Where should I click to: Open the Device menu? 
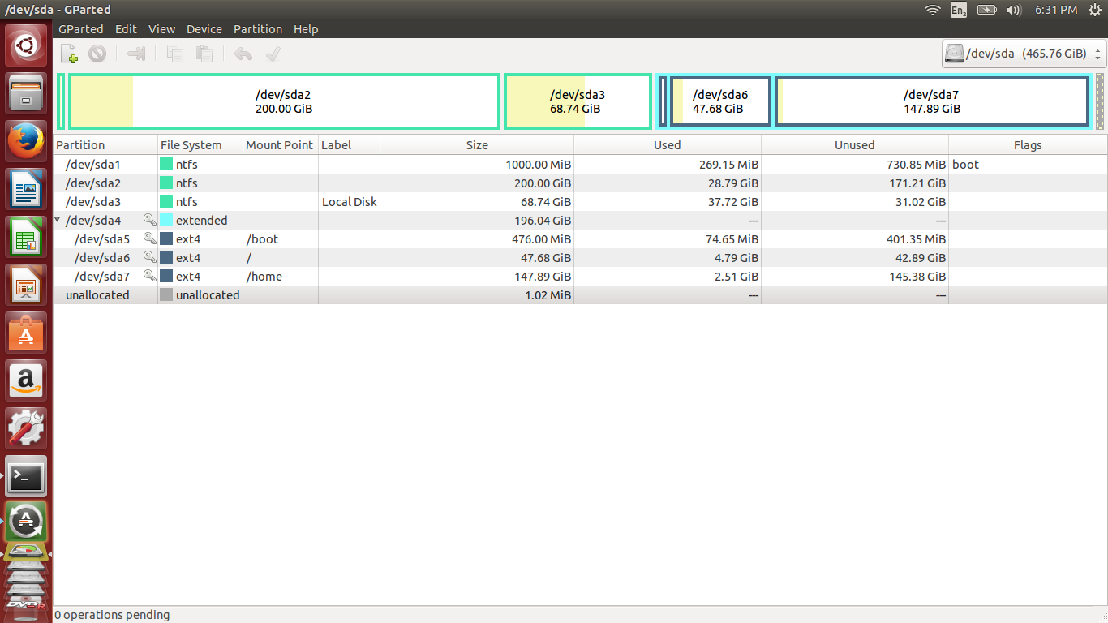[x=204, y=28]
